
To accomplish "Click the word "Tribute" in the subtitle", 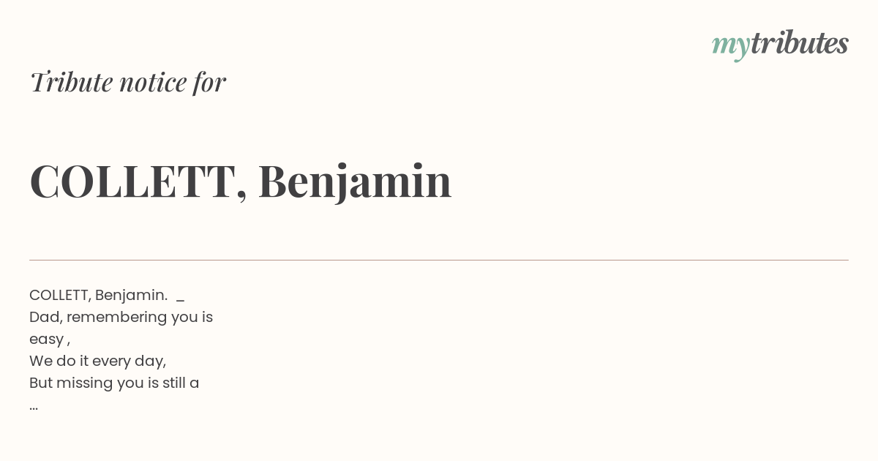I will (71, 82).
